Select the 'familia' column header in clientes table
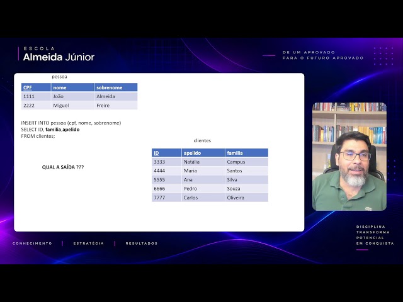Screen dimensions: 403x302 246,153
